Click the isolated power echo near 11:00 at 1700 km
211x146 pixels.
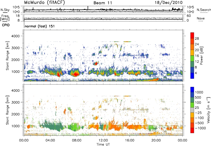point(96,63)
